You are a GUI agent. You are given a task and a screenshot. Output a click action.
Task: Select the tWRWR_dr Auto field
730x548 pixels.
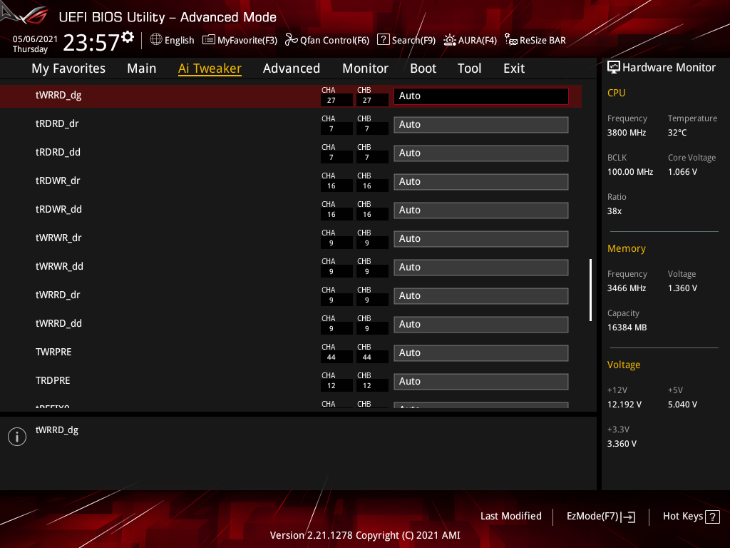point(481,238)
